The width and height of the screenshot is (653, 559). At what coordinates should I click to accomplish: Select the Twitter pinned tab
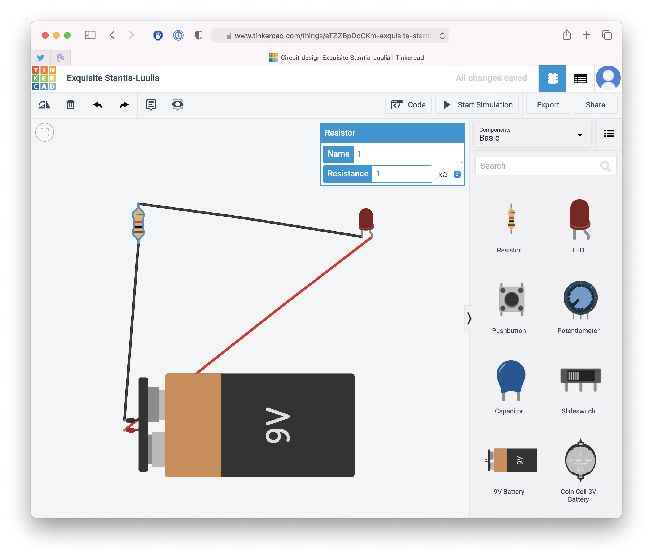coord(41,58)
